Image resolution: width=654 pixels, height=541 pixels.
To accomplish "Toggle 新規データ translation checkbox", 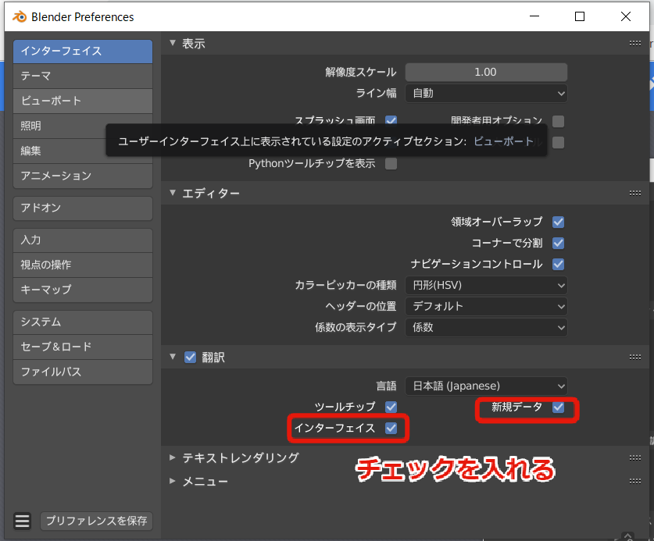I will [x=558, y=407].
